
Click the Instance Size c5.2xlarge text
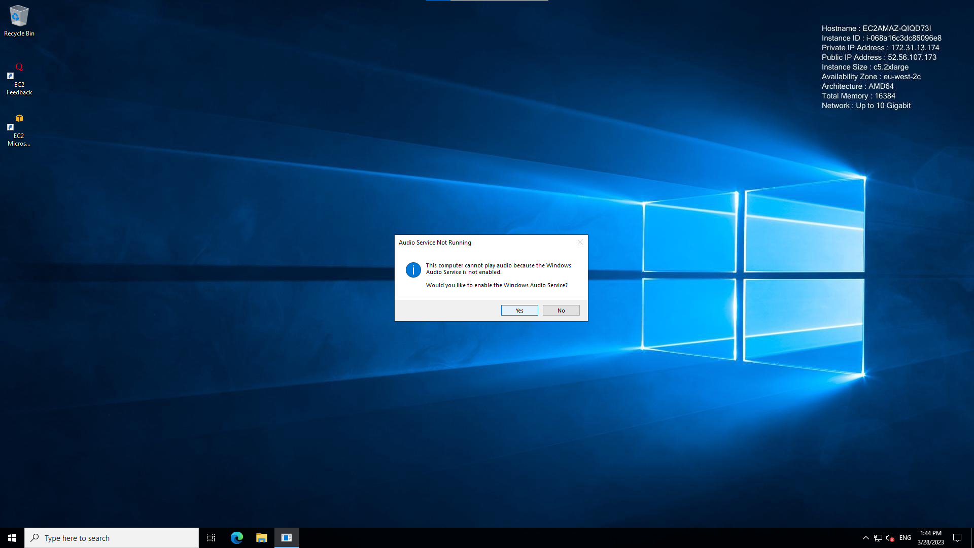(x=865, y=67)
